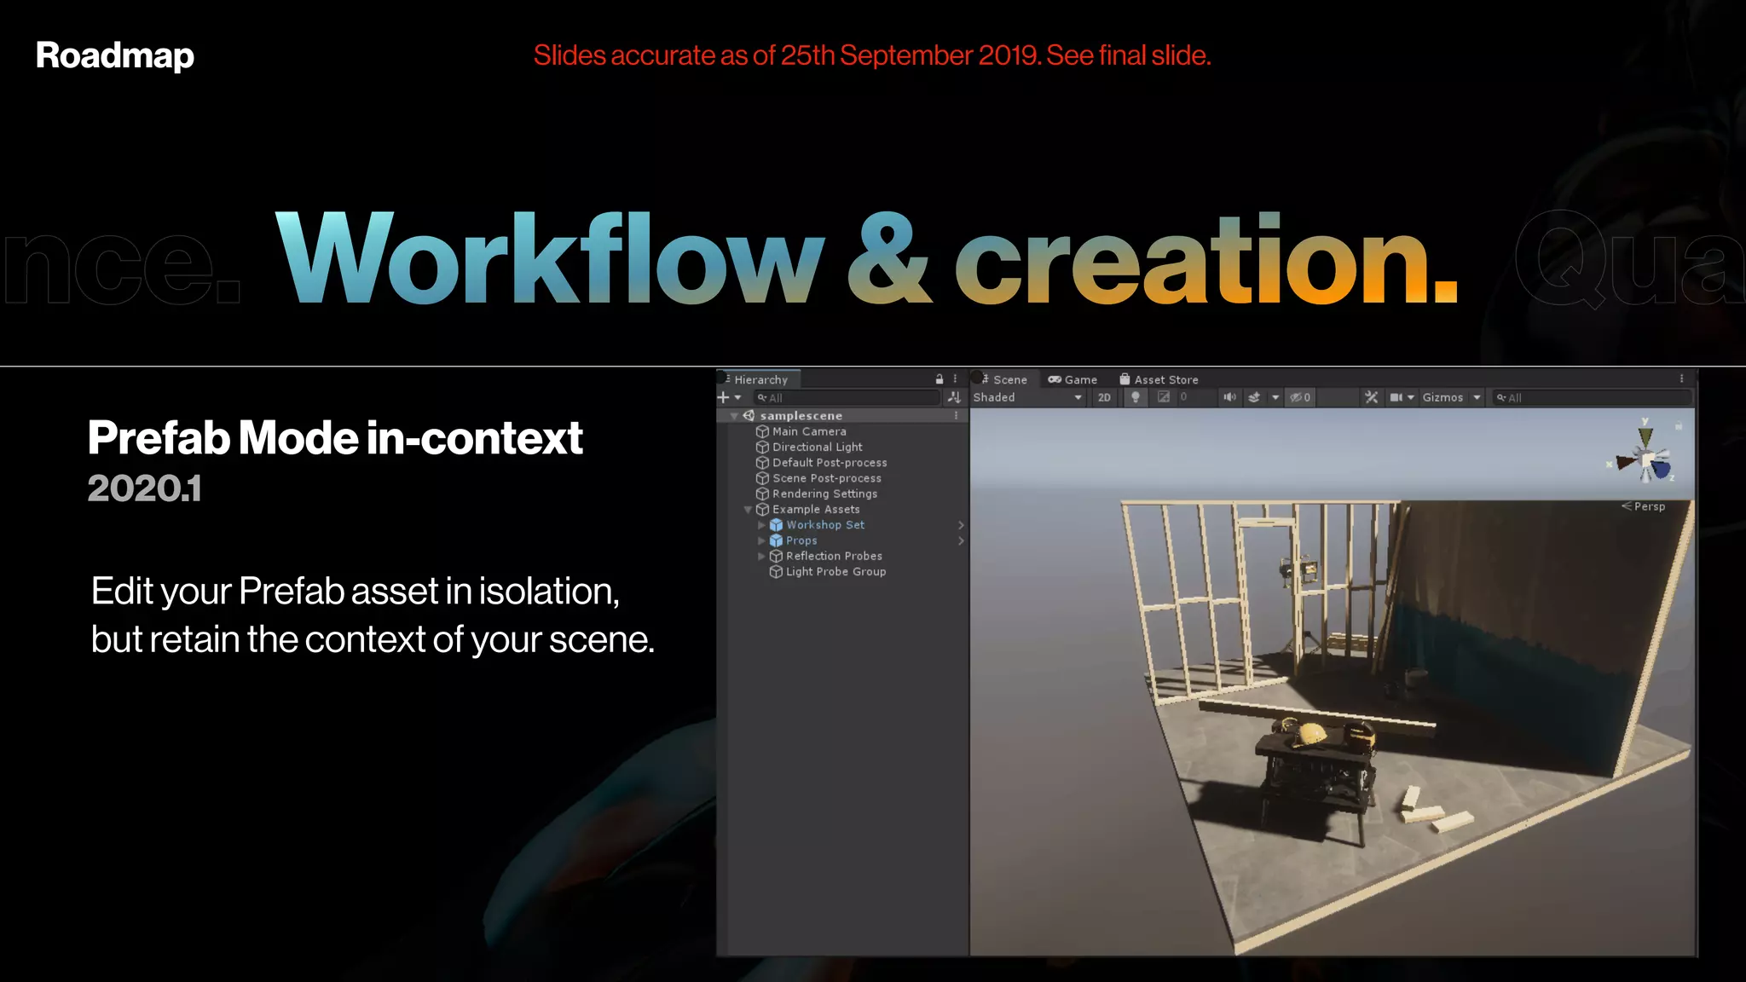Toggle 2D scene view mode
Image resolution: width=1746 pixels, height=982 pixels.
pos(1104,397)
